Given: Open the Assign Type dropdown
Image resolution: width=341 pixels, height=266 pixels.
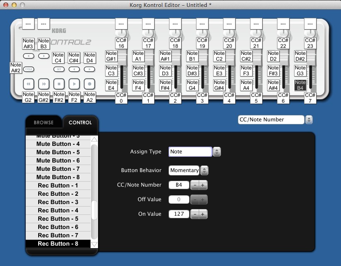Looking at the screenshot, I should 217,152.
